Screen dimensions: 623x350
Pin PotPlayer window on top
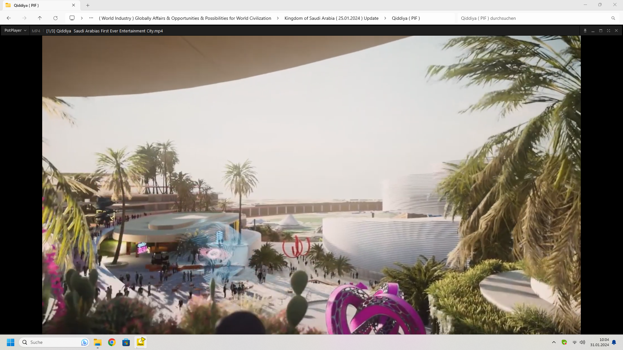coord(585,30)
